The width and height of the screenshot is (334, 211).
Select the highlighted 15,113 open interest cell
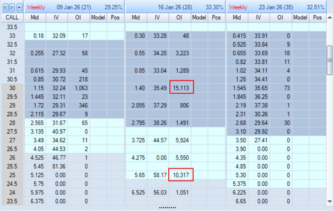click(x=182, y=87)
